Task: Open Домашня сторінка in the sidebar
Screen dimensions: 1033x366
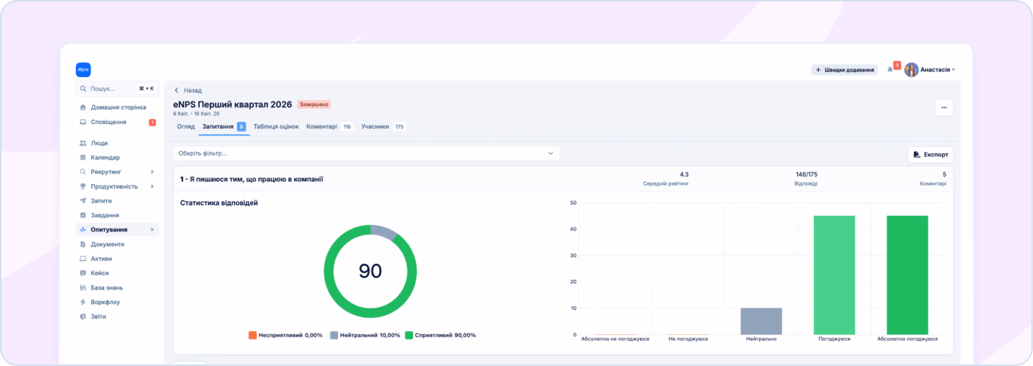Action: [x=117, y=107]
